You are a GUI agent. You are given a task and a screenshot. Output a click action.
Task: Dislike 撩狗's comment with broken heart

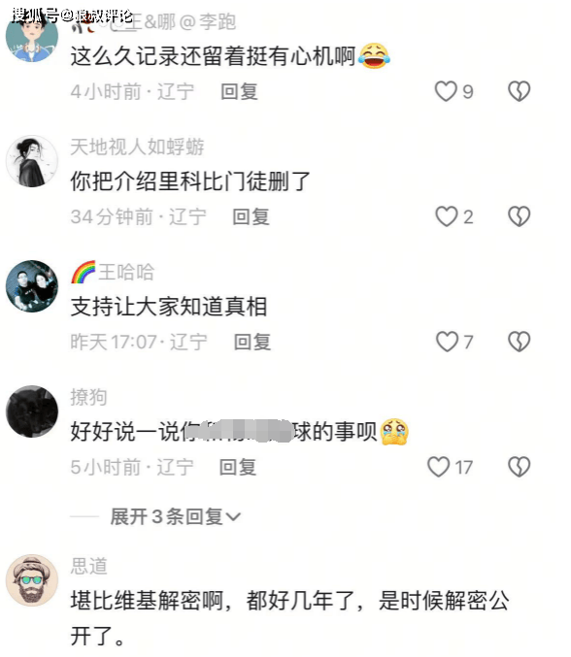coord(519,467)
